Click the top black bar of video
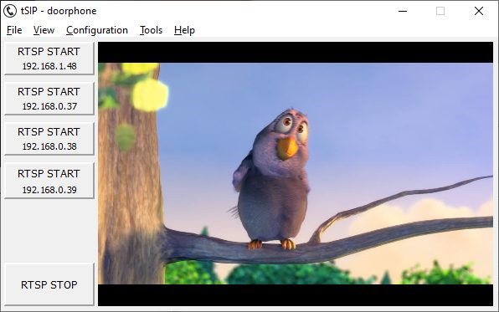This screenshot has width=499, height=312. (x=296, y=52)
